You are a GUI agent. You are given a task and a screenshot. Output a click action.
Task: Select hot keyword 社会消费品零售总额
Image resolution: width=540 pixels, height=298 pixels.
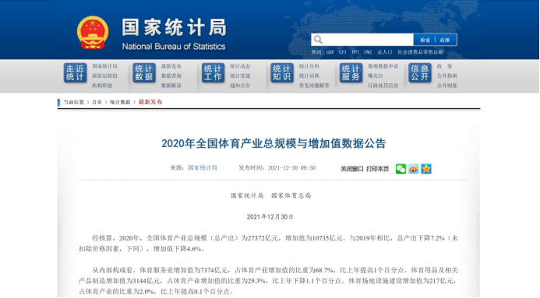coord(420,52)
